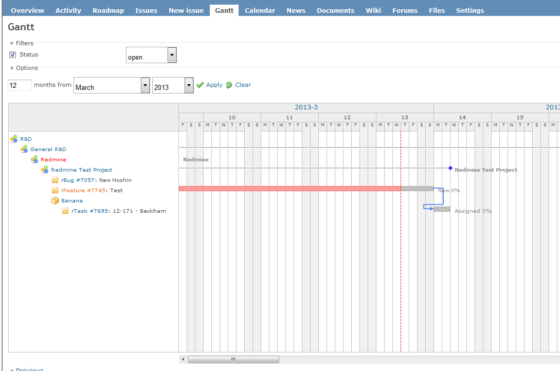Image resolution: width=560 pixels, height=371 pixels.
Task: Open the Activity tab
Action: click(x=68, y=11)
